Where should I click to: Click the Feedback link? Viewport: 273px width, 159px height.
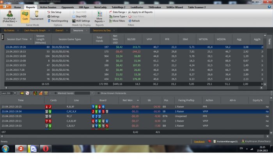(x=199, y=142)
